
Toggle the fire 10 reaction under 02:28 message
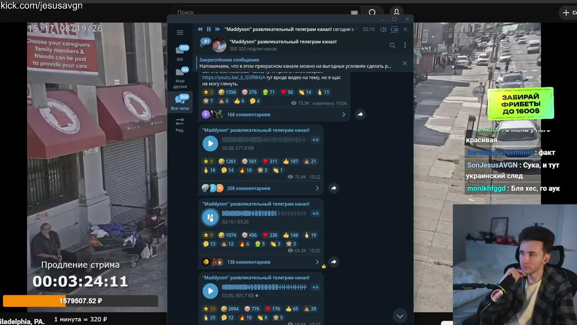(246, 170)
